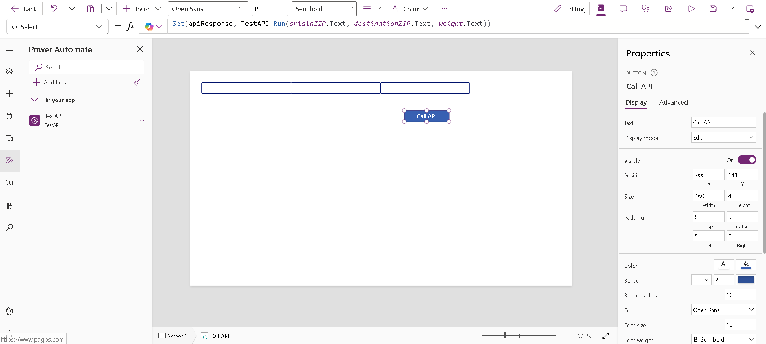Viewport: 766px width, 344px height.
Task: Toggle the Editing mode button
Action: (x=570, y=9)
